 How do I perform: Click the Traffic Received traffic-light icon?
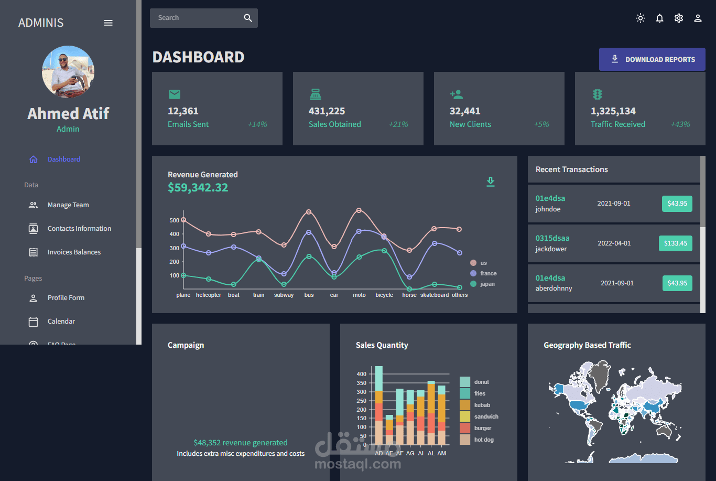pos(597,94)
